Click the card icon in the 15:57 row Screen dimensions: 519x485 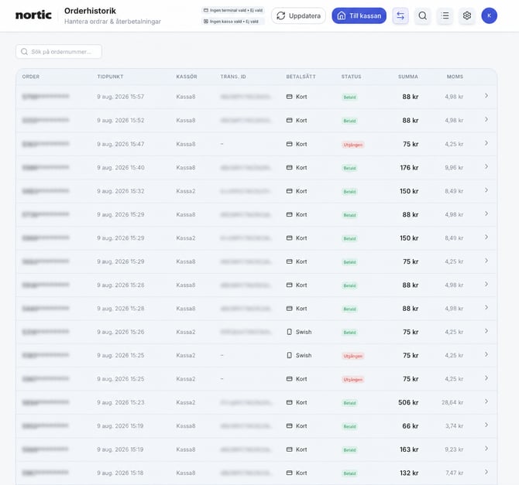[289, 97]
